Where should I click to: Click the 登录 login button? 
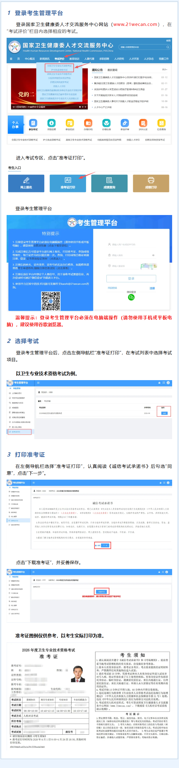click(x=131, y=278)
